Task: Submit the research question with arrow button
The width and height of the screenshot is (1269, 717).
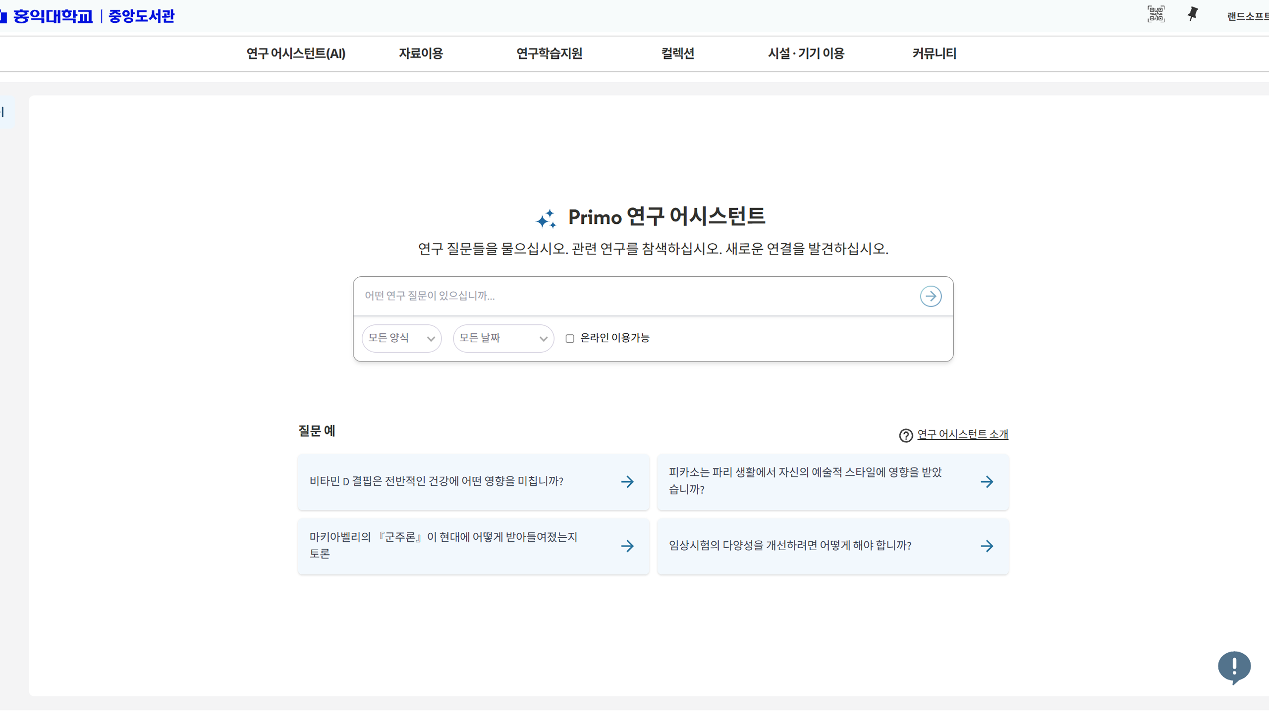Action: [930, 296]
